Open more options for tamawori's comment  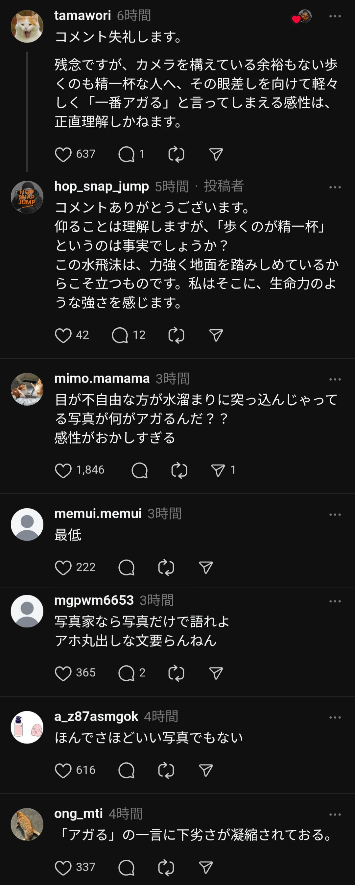coord(335,16)
